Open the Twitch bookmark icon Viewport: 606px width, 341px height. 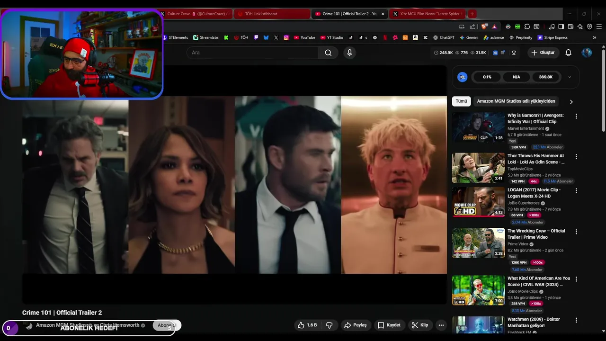click(256, 37)
